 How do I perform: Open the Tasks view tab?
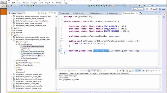103,71
